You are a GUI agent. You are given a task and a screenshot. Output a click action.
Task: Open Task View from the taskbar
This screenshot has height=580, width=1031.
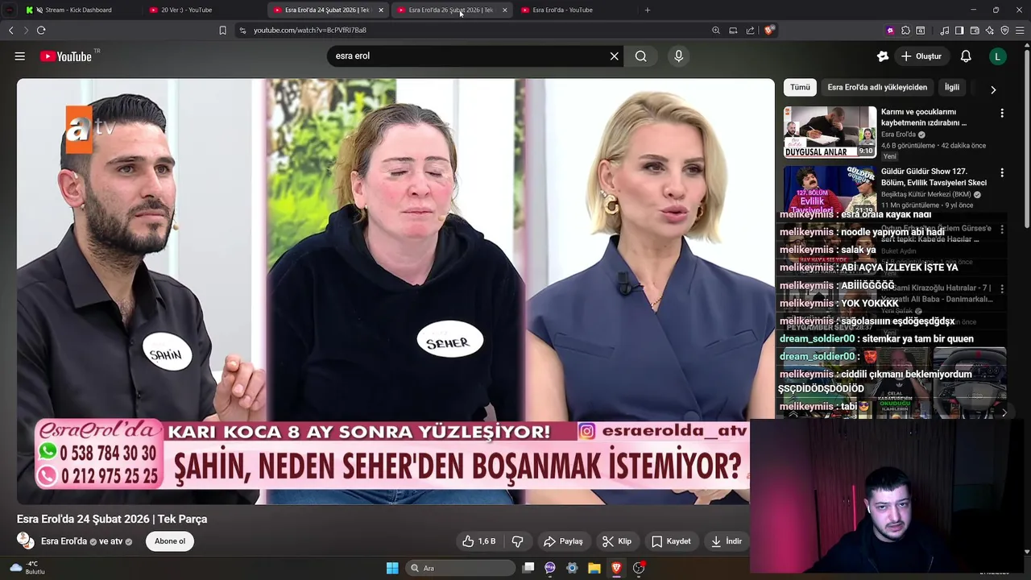(x=528, y=568)
